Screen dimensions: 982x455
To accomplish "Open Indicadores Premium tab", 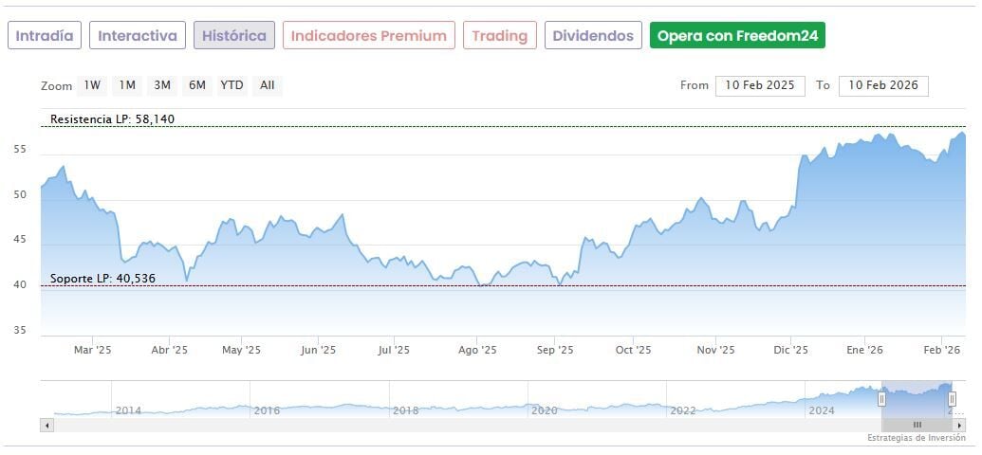I will [x=368, y=36].
